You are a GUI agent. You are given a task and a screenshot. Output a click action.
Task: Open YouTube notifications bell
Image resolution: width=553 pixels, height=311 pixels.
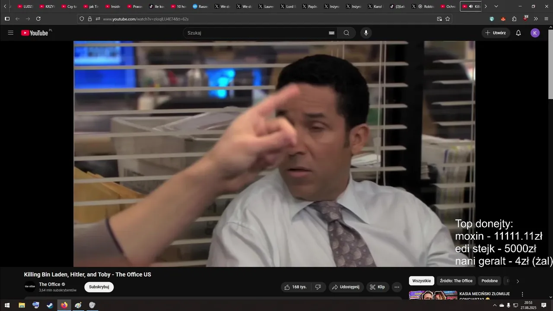(x=518, y=33)
